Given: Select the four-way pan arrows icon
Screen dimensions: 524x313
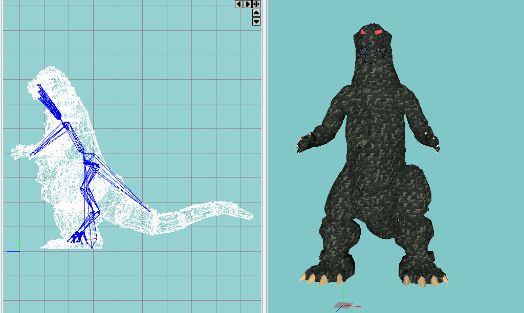Looking at the screenshot, I should point(256,4).
